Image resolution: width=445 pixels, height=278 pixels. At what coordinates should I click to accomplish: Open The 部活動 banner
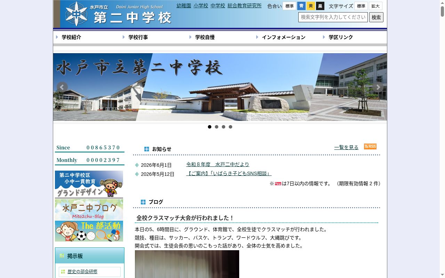[x=89, y=231]
